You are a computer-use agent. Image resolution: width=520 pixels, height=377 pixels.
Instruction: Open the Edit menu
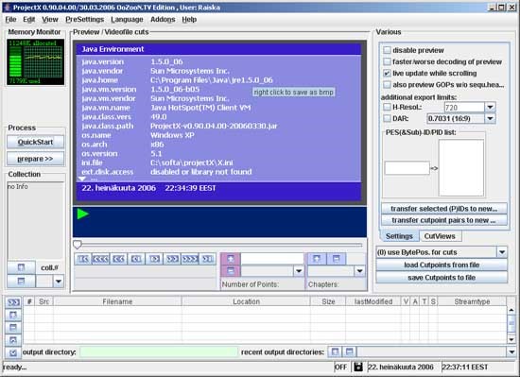29,20
